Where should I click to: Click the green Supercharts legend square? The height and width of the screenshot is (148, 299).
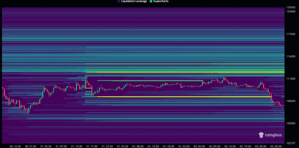pos(151,1)
